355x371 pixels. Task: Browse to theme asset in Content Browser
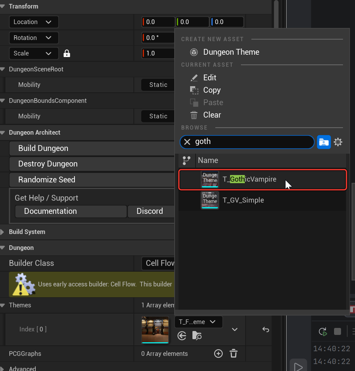point(197,336)
